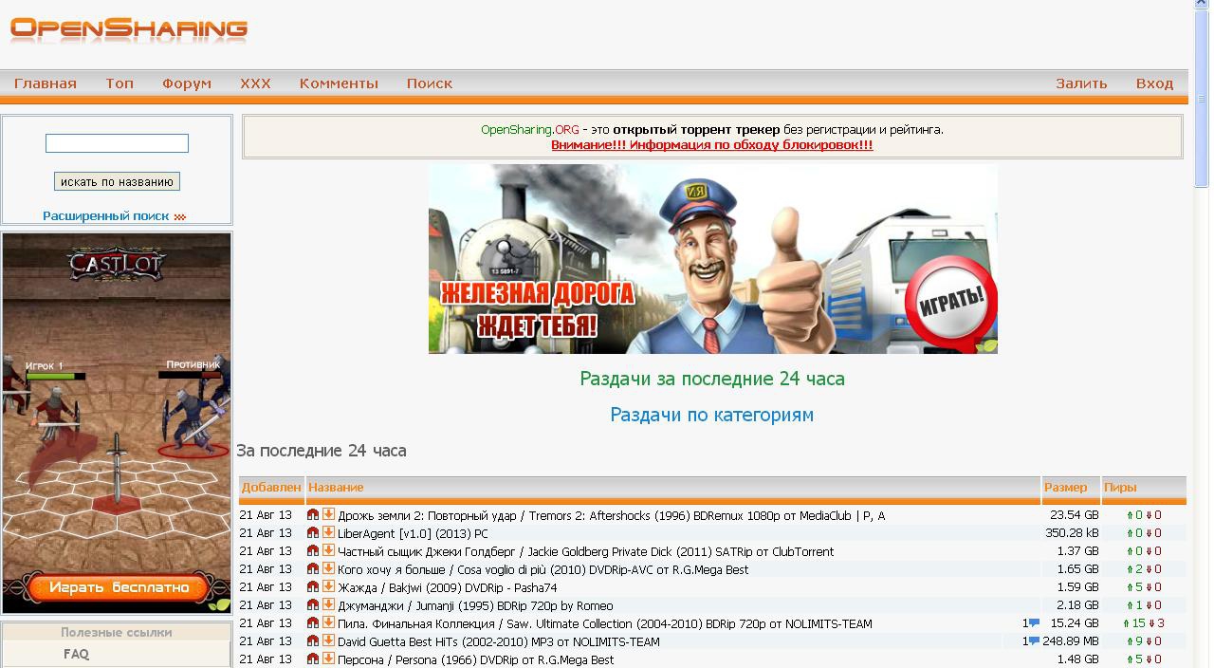Open Saw Ultimate Collection torrent title
The height and width of the screenshot is (668, 1214).
605,623
